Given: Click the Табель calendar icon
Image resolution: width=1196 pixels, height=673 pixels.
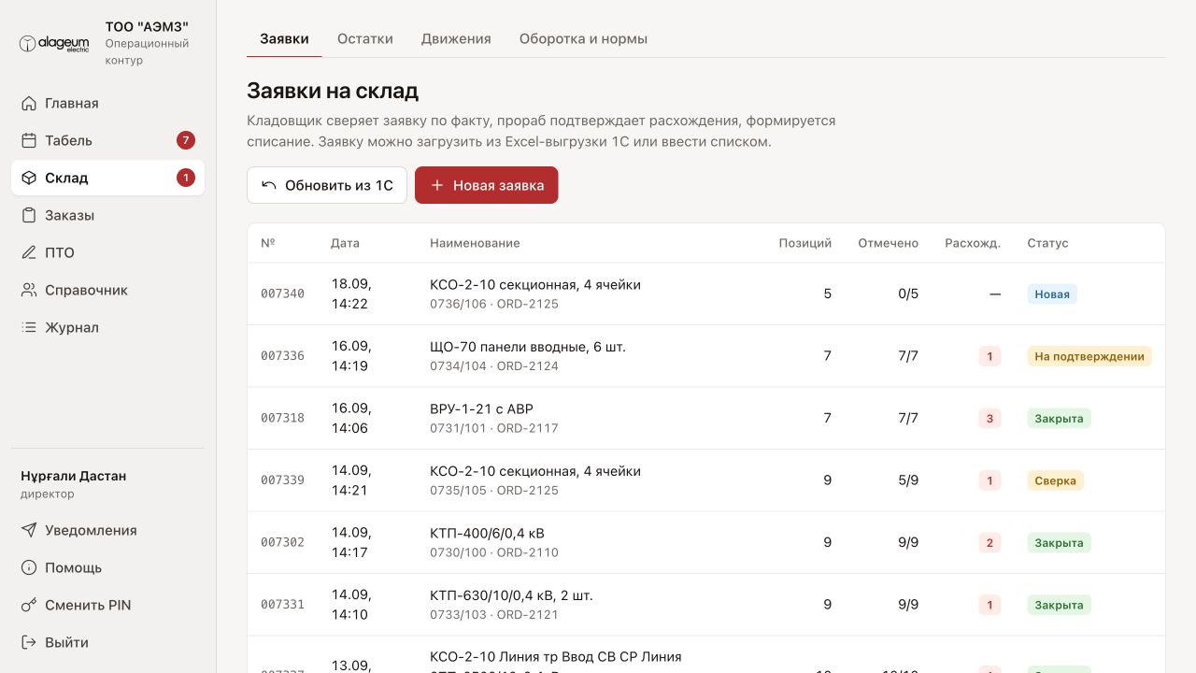Looking at the screenshot, I should [x=29, y=140].
